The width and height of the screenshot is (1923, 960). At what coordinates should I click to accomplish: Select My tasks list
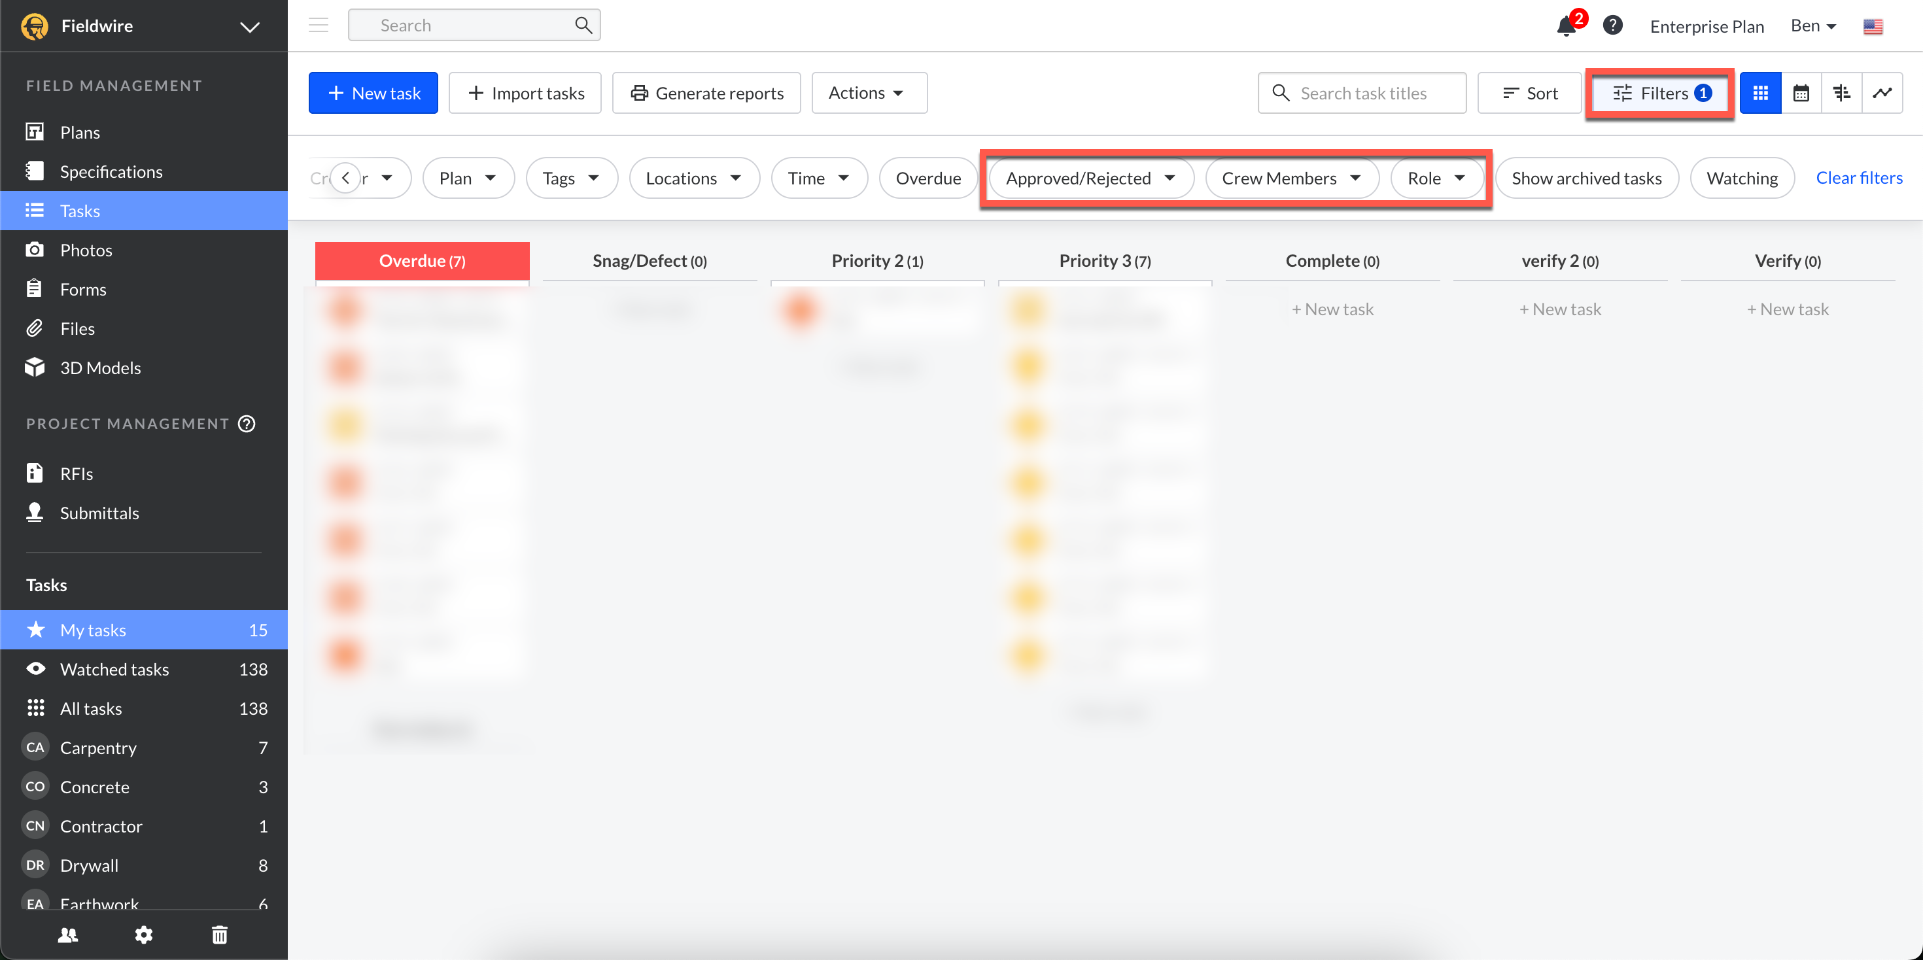click(143, 630)
